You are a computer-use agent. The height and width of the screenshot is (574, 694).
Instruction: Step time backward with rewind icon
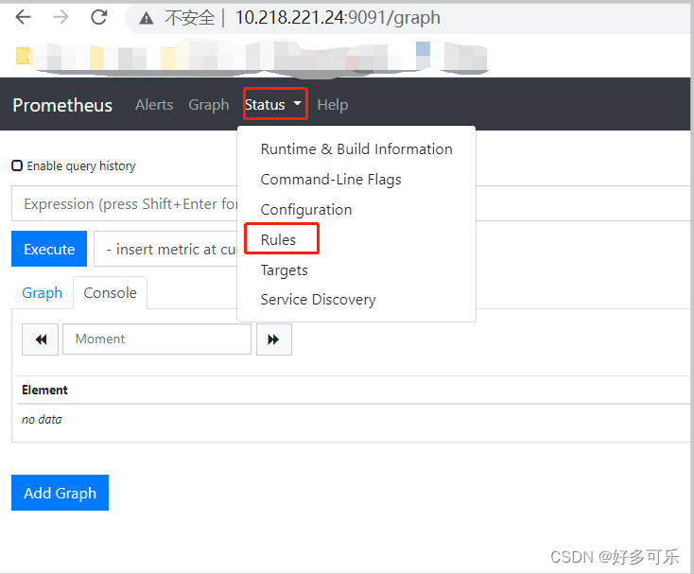tap(41, 339)
